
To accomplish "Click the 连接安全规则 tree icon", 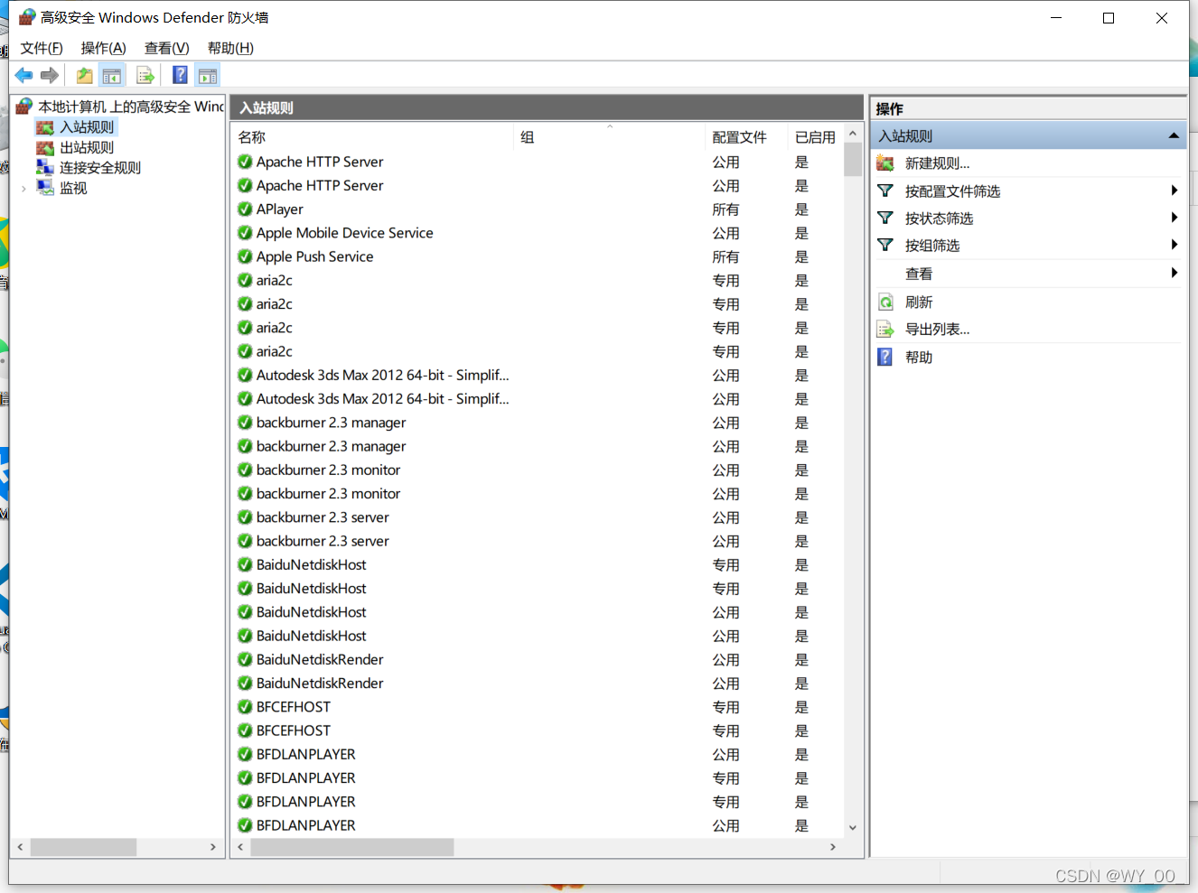I will [45, 167].
